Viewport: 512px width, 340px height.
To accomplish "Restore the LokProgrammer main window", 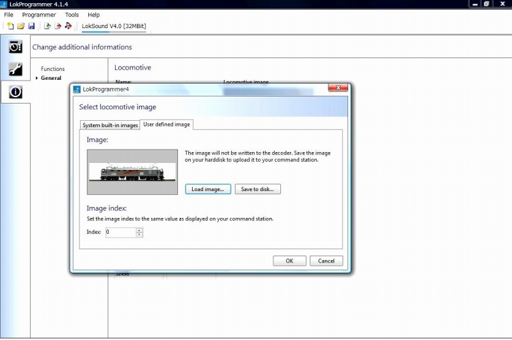I will pyautogui.click(x=486, y=4).
